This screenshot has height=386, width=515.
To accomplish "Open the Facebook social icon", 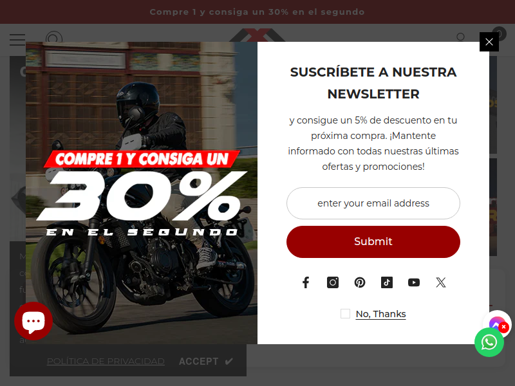I will point(306,282).
